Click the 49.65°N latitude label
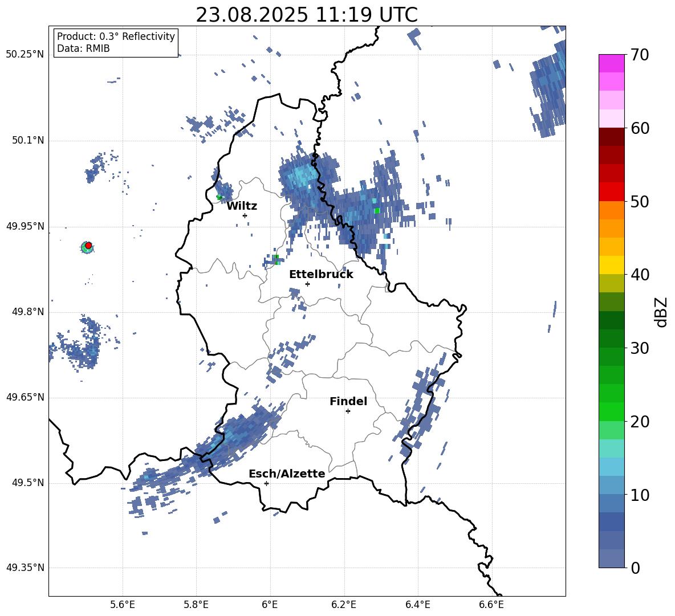Viewport: 675px width, 616px height. point(25,397)
